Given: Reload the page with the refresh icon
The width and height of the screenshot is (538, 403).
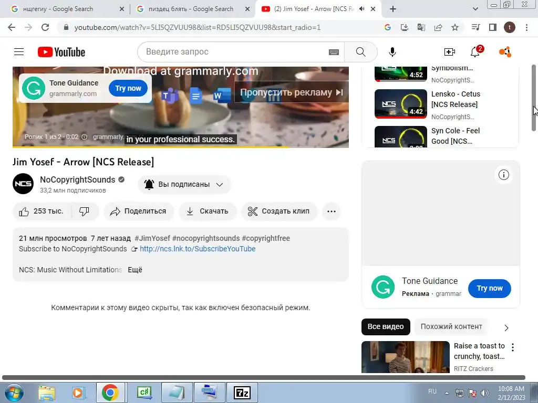Looking at the screenshot, I should pos(45,27).
